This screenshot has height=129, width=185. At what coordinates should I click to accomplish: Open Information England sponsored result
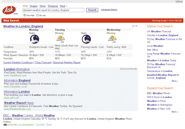click(x=17, y=80)
